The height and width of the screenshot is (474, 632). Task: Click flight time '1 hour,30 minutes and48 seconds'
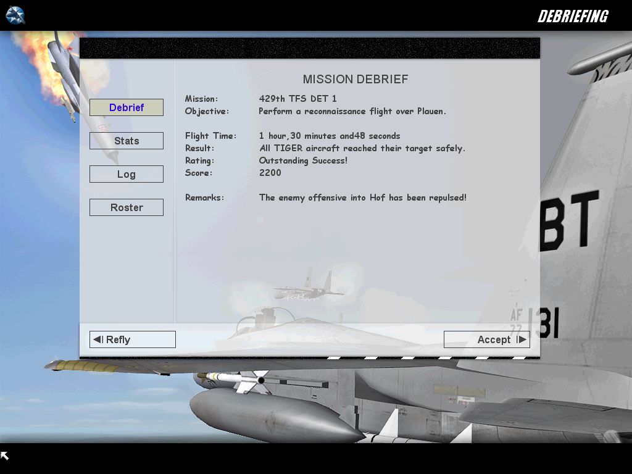point(330,136)
